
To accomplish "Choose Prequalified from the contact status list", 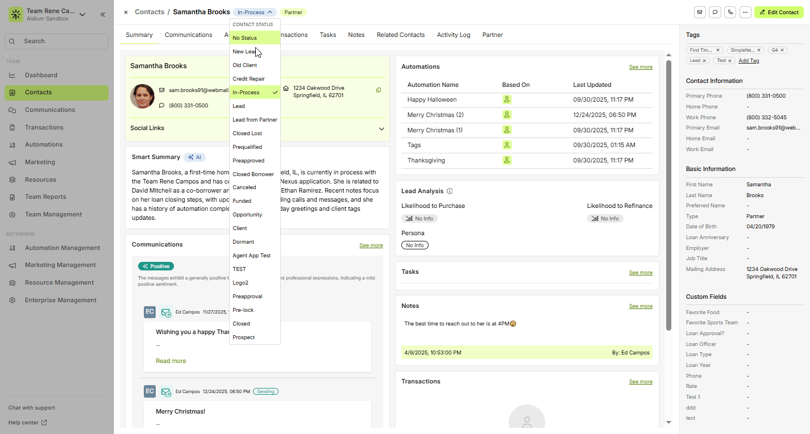I will [247, 147].
